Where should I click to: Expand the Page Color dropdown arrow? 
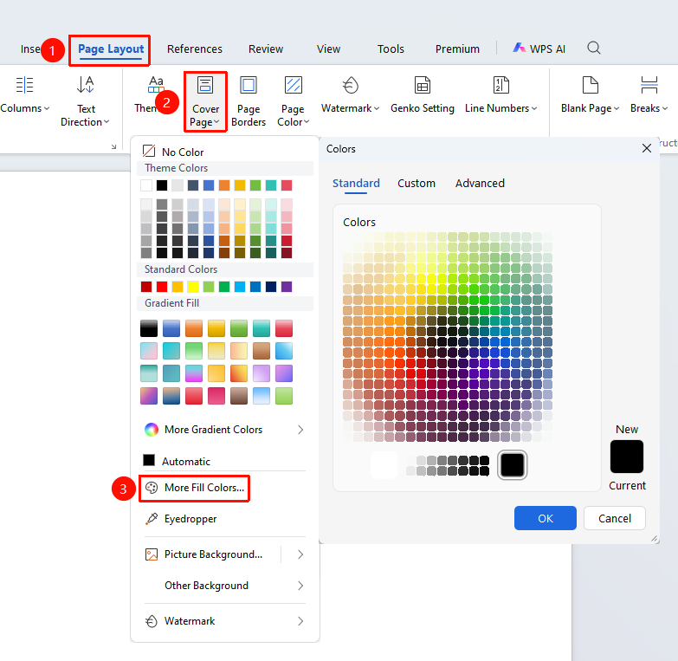(x=307, y=122)
